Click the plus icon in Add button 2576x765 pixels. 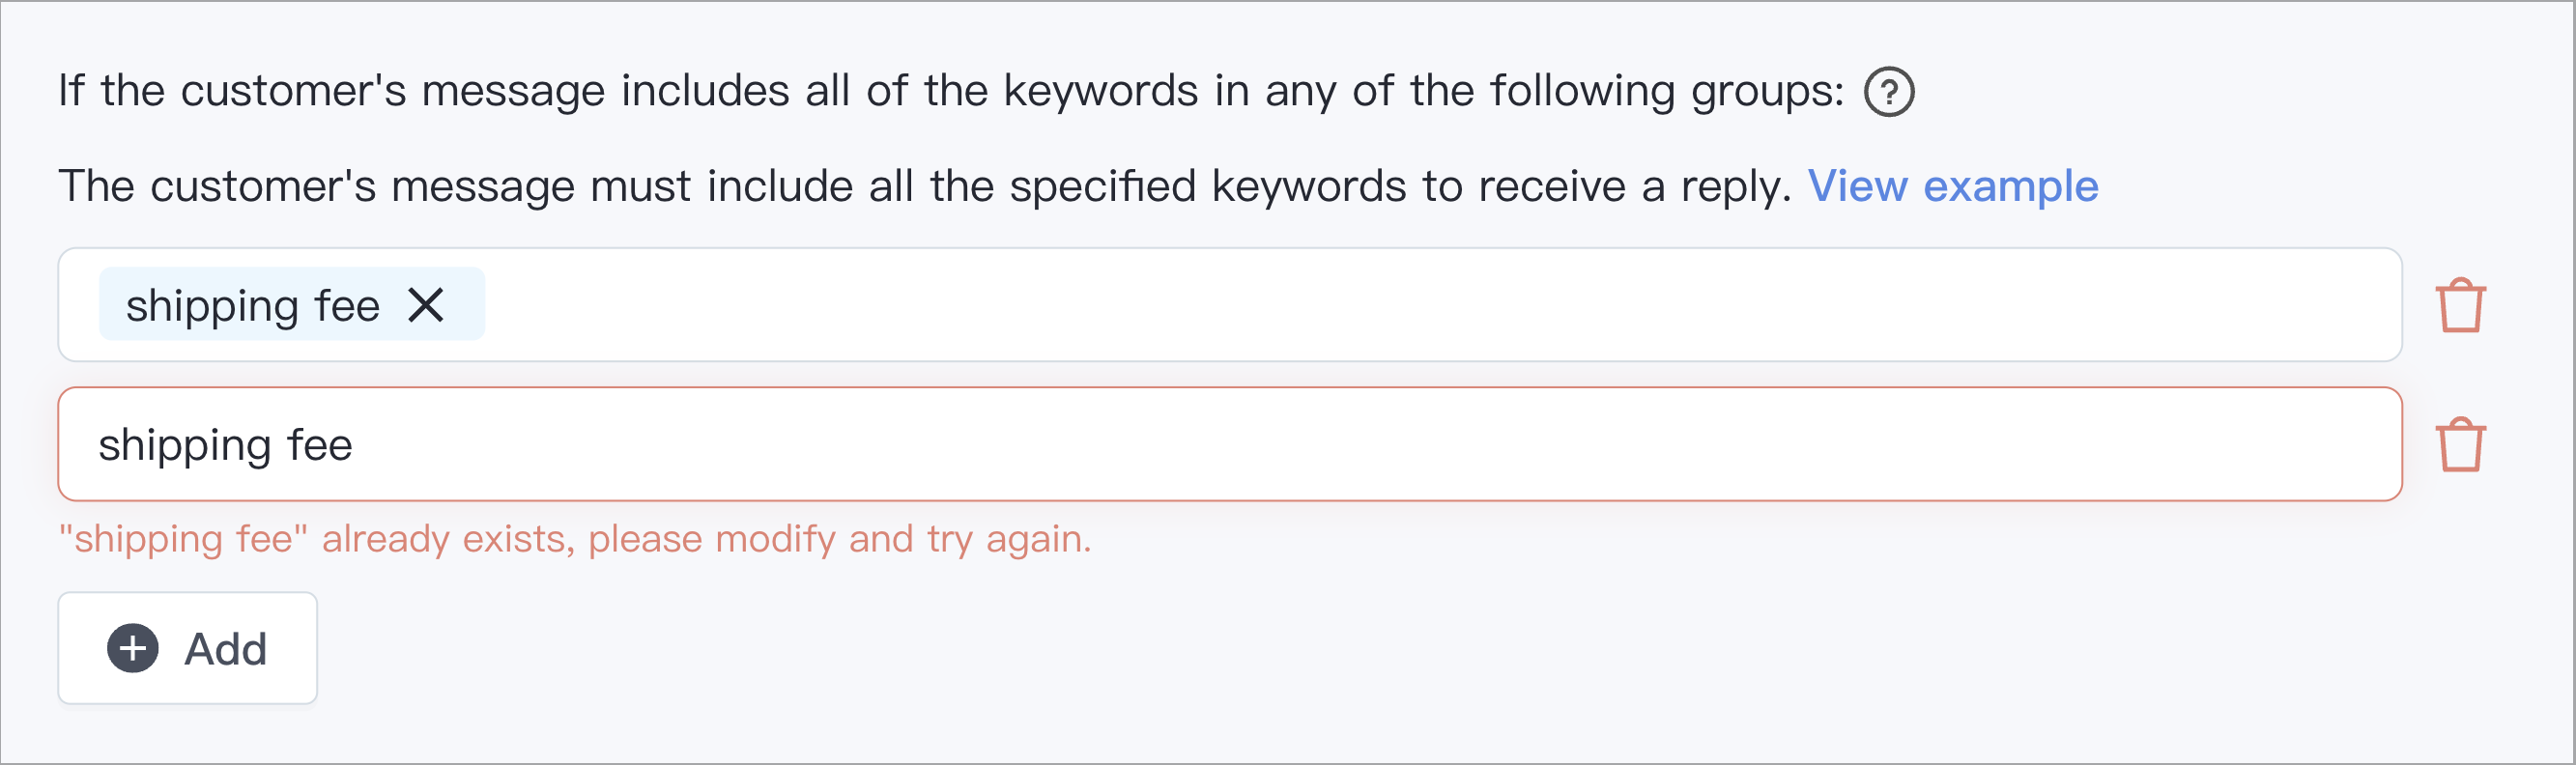click(133, 649)
